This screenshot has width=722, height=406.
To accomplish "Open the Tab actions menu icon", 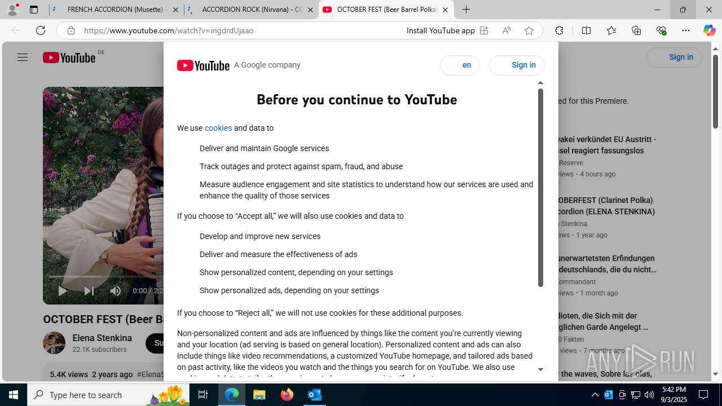I will point(34,10).
